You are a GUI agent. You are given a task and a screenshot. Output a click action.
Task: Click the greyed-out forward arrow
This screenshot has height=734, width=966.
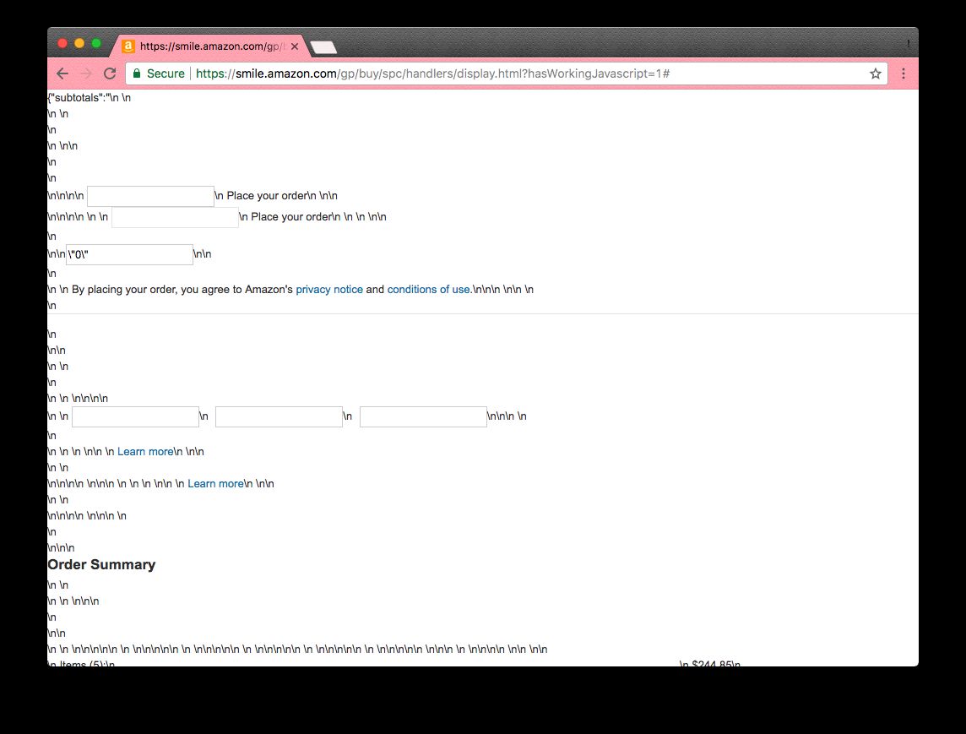[85, 73]
